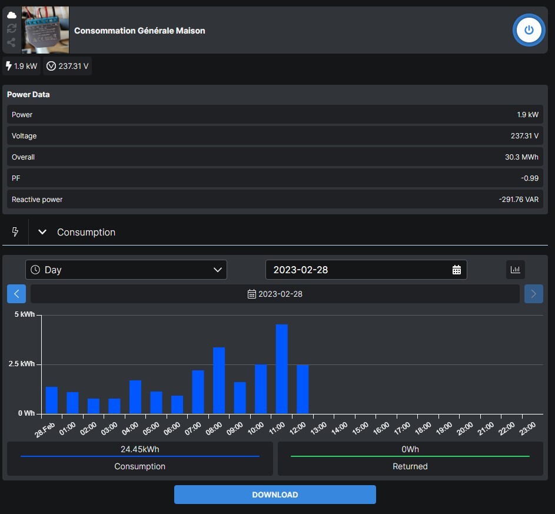Screen dimensions: 555x514
Task: Toggle the Returned series legend
Action: 410,459
